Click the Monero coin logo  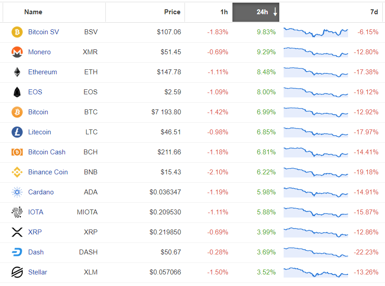click(x=17, y=52)
